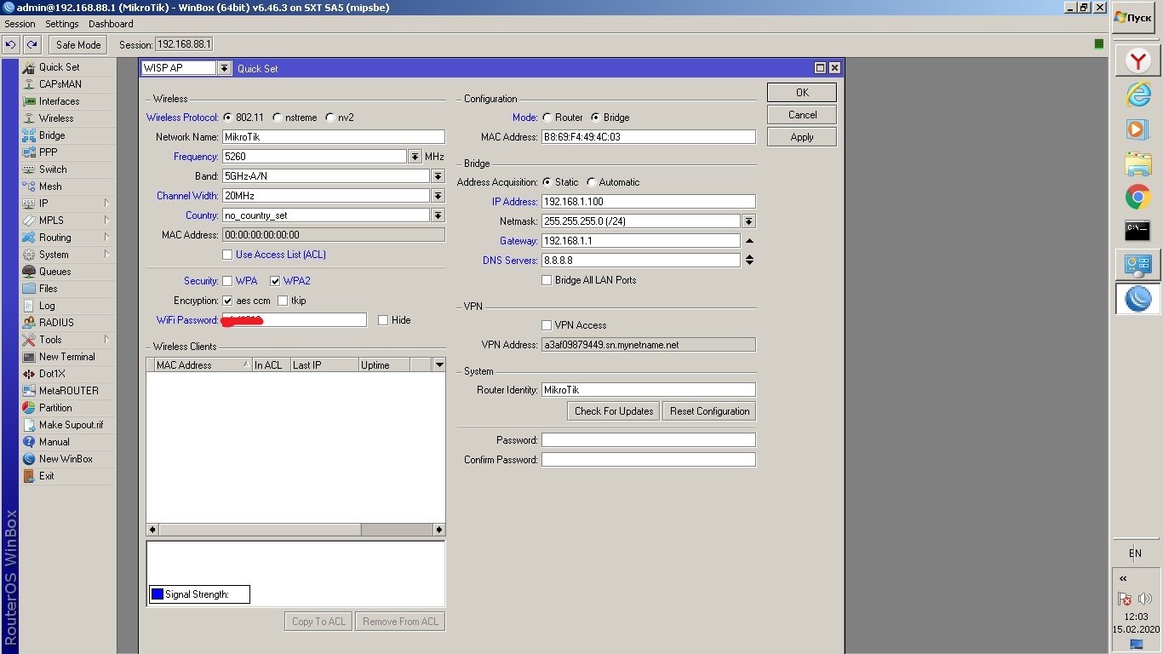Click the Apply button
This screenshot has height=654, width=1163.
(x=801, y=137)
